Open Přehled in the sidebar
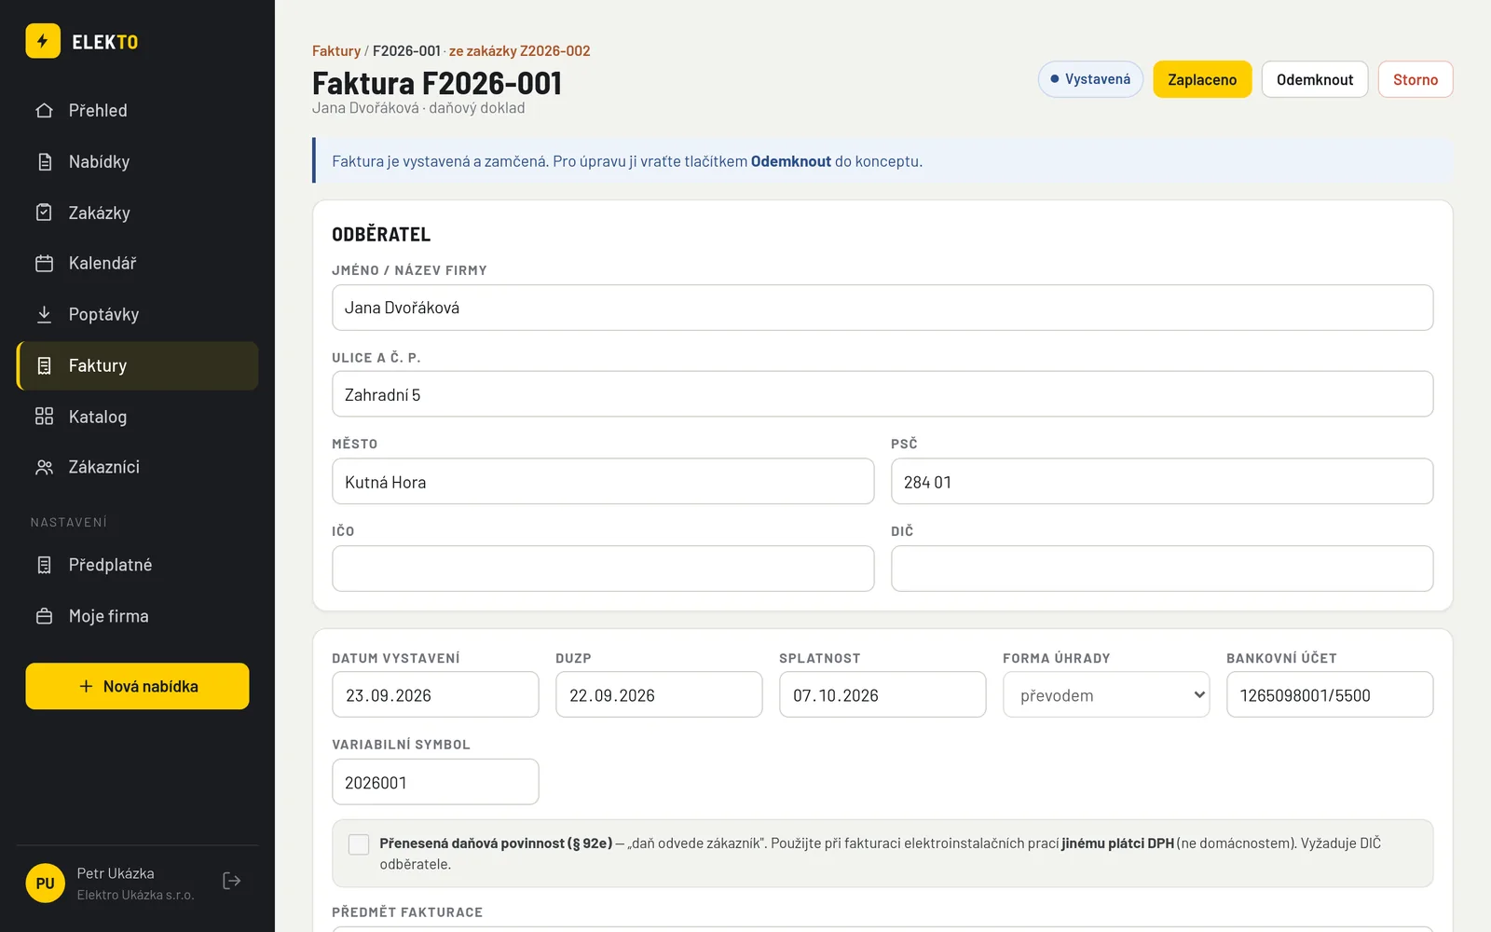This screenshot has height=932, width=1491. point(137,110)
